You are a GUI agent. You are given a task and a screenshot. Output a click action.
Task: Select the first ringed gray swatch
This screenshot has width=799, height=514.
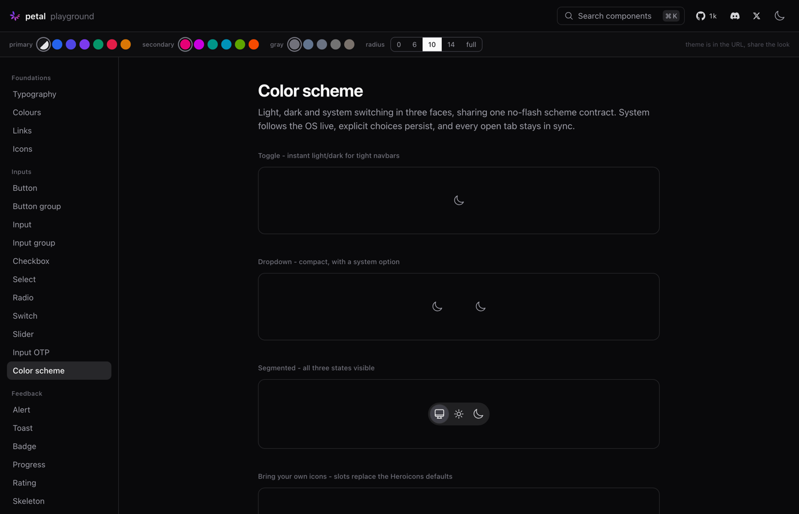(x=294, y=45)
